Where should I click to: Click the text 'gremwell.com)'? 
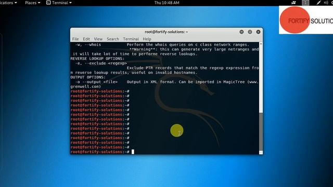click(85, 87)
